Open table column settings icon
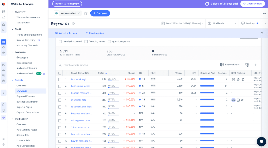 coord(247,65)
